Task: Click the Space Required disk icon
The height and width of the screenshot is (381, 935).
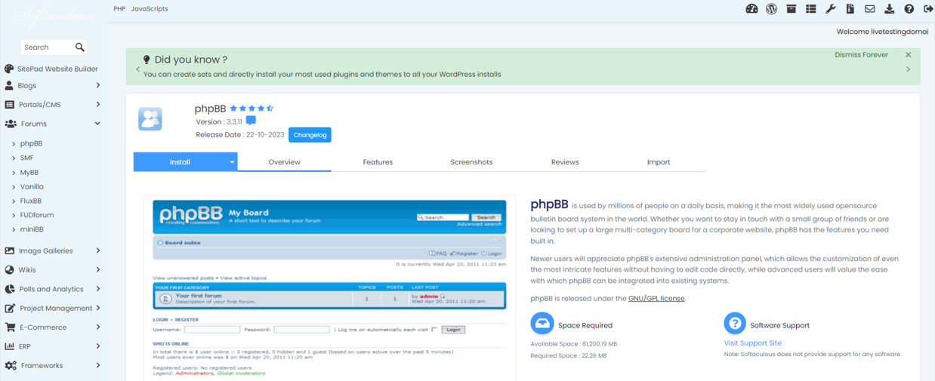Action: pos(542,323)
